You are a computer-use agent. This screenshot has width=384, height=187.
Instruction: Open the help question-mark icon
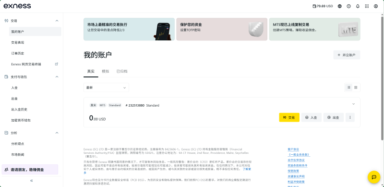click(x=349, y=6)
